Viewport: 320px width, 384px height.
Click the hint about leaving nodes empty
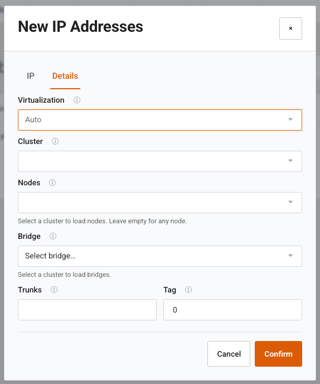click(x=103, y=221)
